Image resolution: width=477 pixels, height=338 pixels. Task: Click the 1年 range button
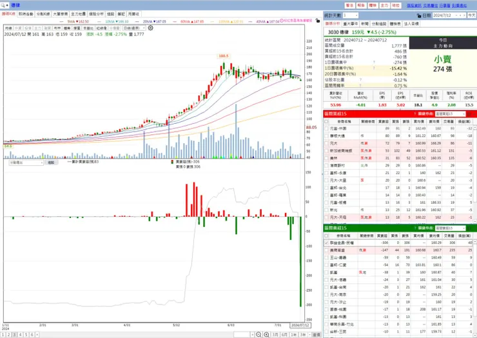293,335
